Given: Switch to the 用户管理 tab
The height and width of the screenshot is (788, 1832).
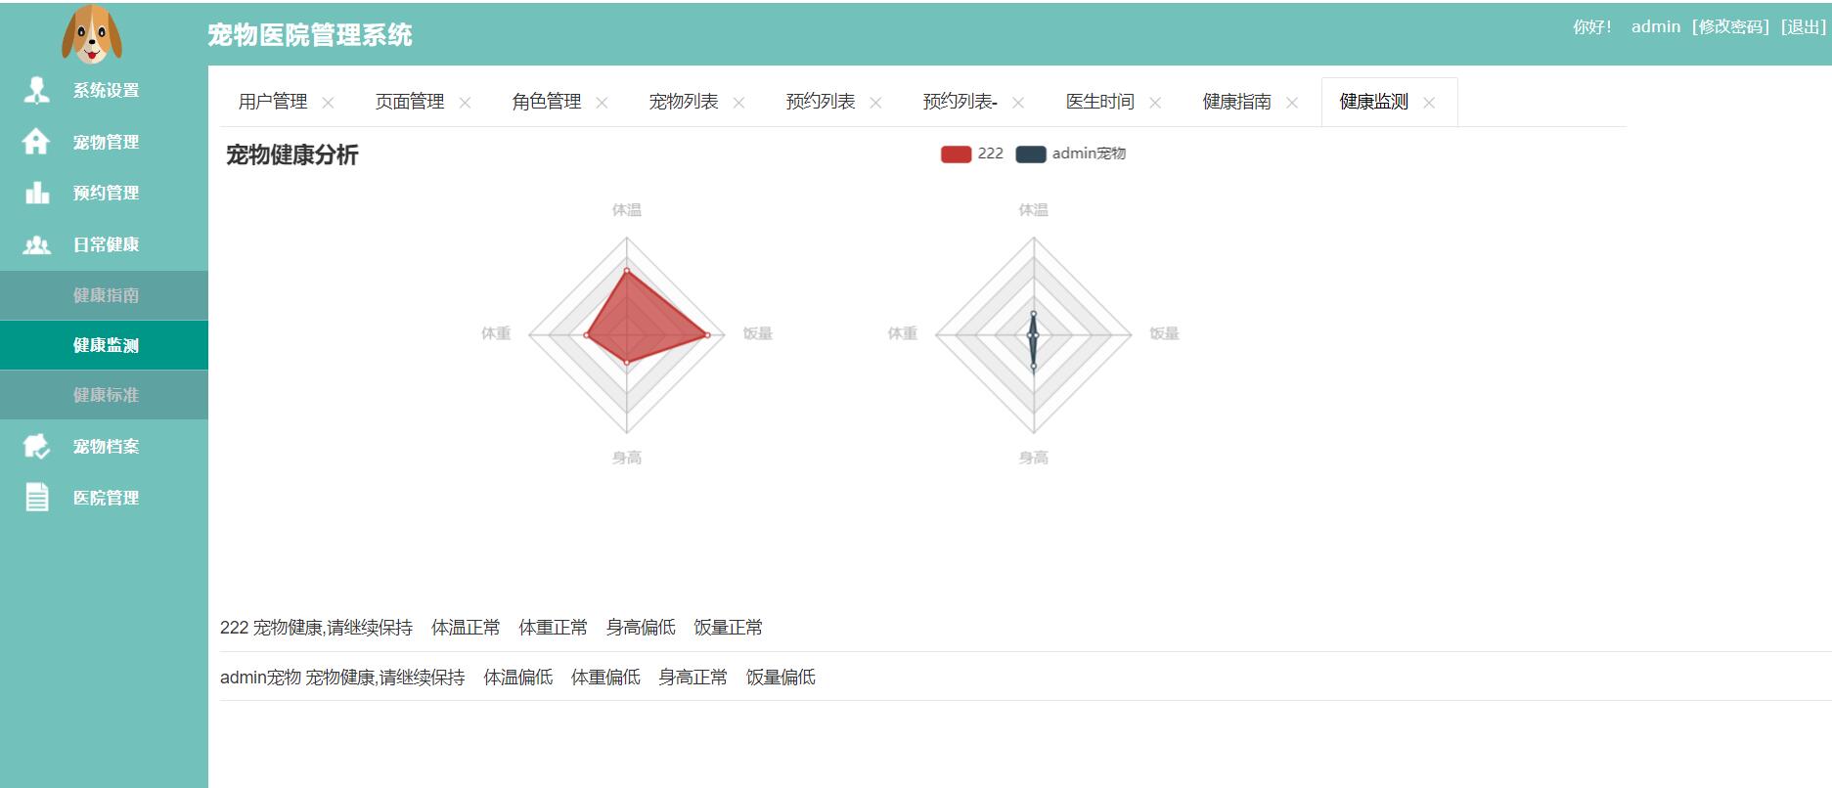Looking at the screenshot, I should click(273, 102).
